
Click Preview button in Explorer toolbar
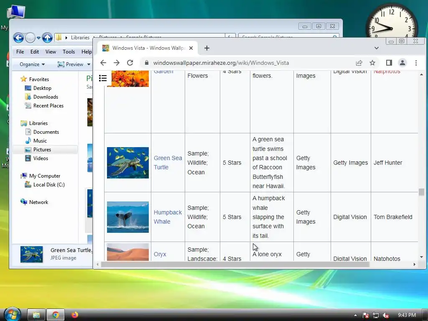coord(70,64)
